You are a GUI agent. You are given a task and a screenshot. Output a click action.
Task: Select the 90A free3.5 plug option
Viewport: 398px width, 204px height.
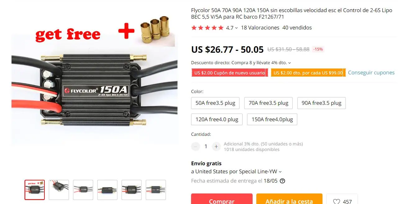point(322,103)
